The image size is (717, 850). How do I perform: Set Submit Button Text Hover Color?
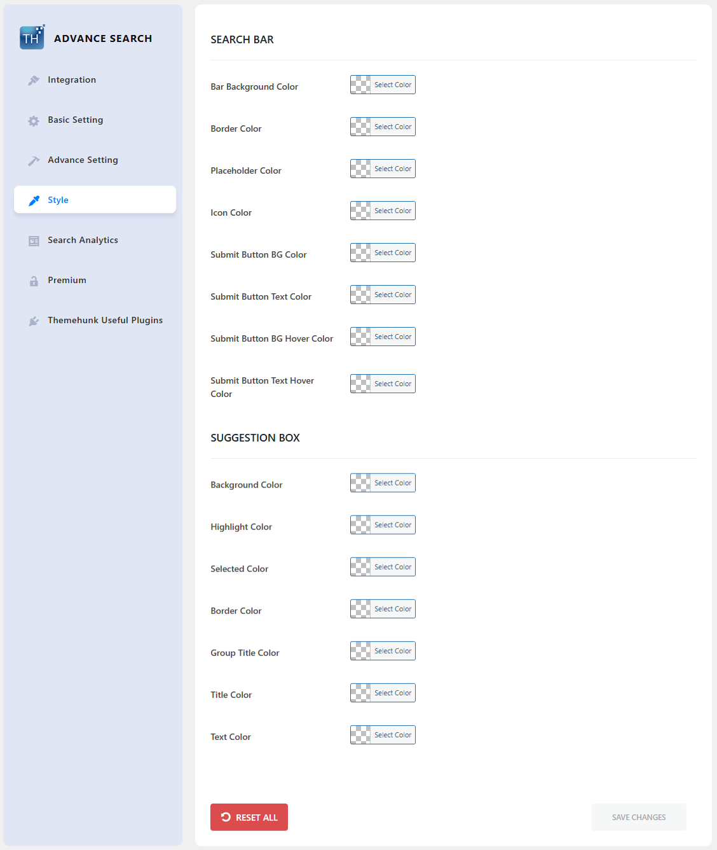point(383,384)
